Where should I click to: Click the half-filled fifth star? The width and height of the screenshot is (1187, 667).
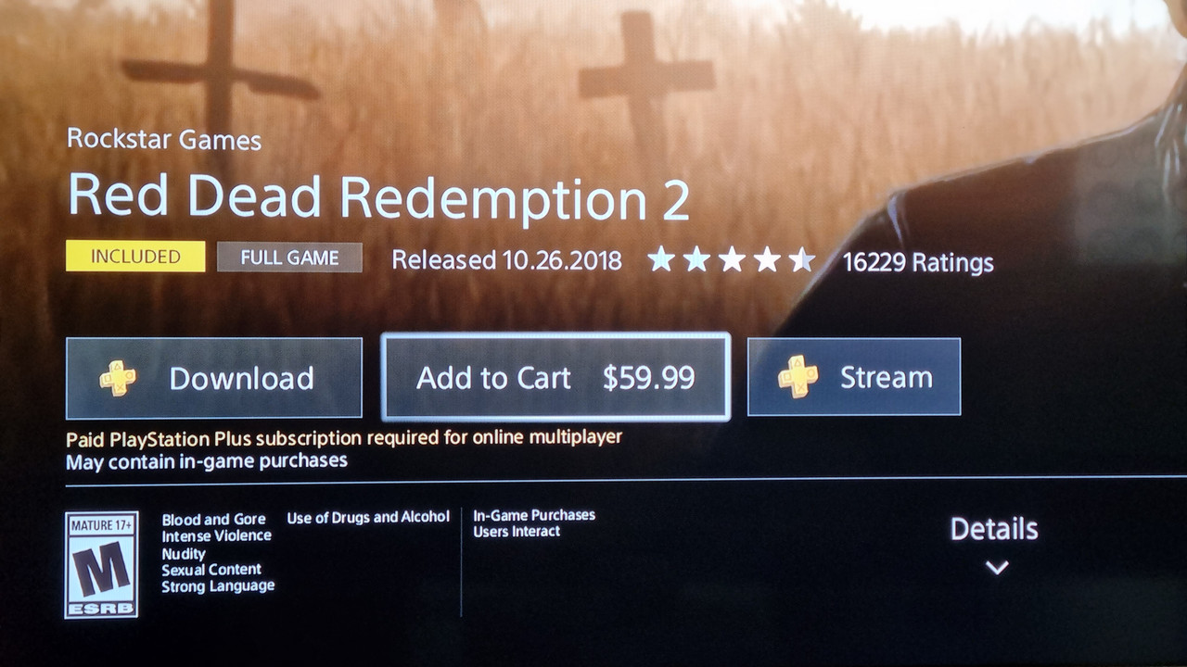pos(802,261)
